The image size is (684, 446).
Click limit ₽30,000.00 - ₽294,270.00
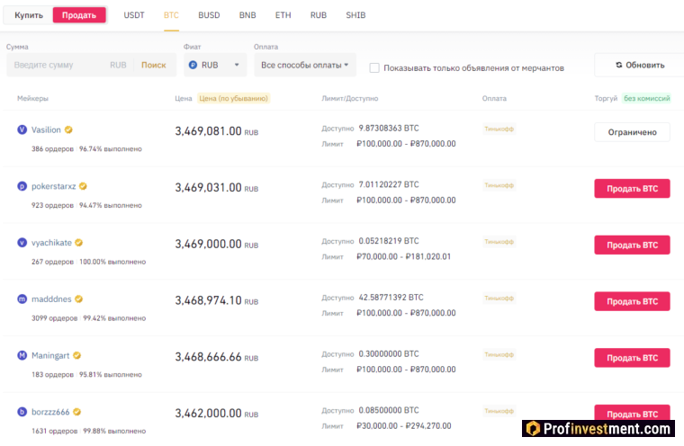click(403, 426)
